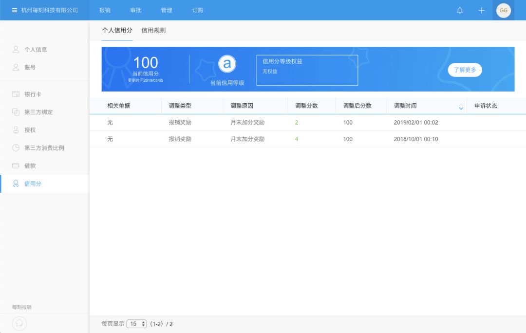
Task: Click the 了解更多 button
Action: (465, 70)
